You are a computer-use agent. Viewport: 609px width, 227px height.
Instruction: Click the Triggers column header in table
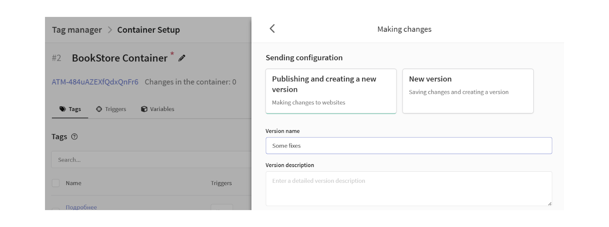(x=221, y=183)
